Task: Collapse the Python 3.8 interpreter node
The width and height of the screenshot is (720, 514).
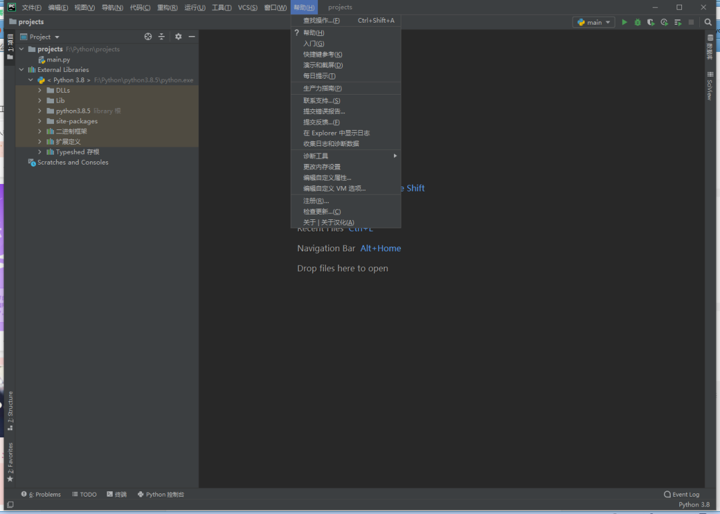Action: click(31, 80)
